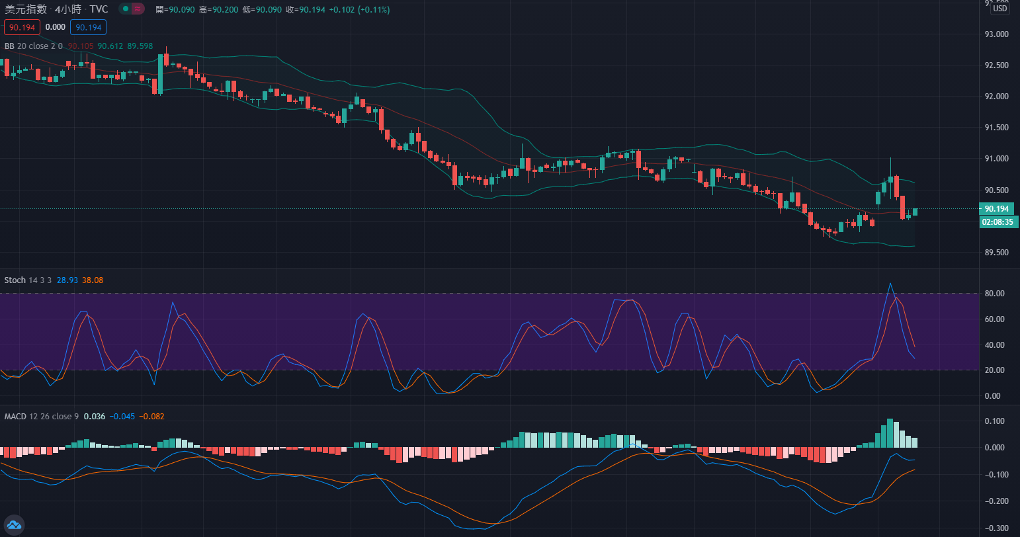This screenshot has height=537, width=1020.
Task: Click the pink approximate-data icon
Action: tap(138, 9)
